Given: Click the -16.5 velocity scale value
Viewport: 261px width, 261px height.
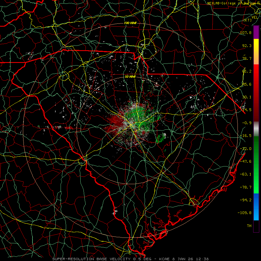Looking at the screenshot, I should click(x=246, y=136).
